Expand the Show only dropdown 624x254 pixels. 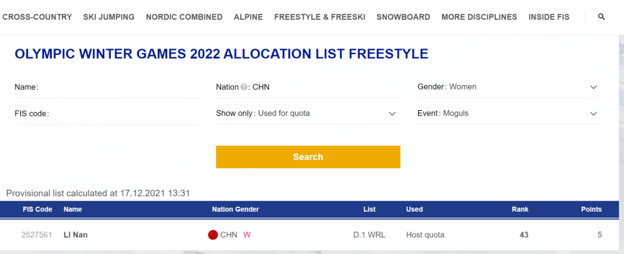click(x=308, y=113)
